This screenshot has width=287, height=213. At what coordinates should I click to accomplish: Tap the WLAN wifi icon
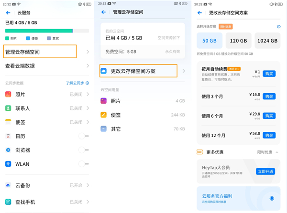(8, 164)
